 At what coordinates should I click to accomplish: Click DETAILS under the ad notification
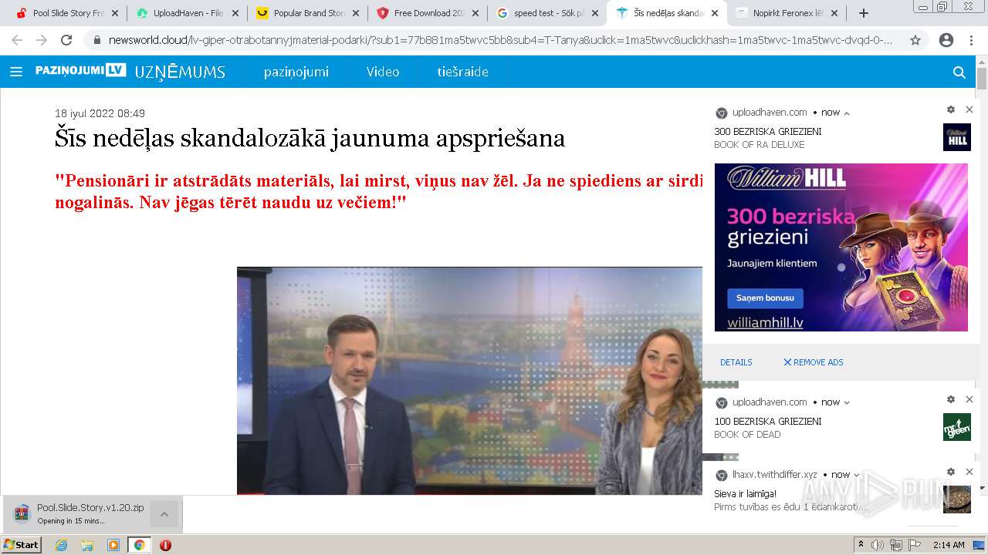(736, 362)
